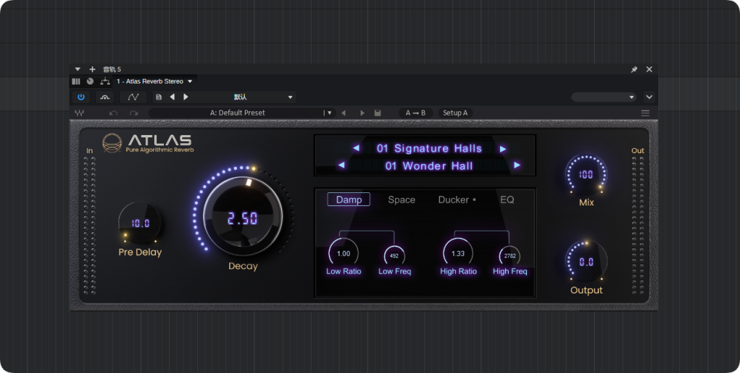Open the Waves preset list arrow
Image resolution: width=740 pixels, height=373 pixels.
[x=329, y=113]
